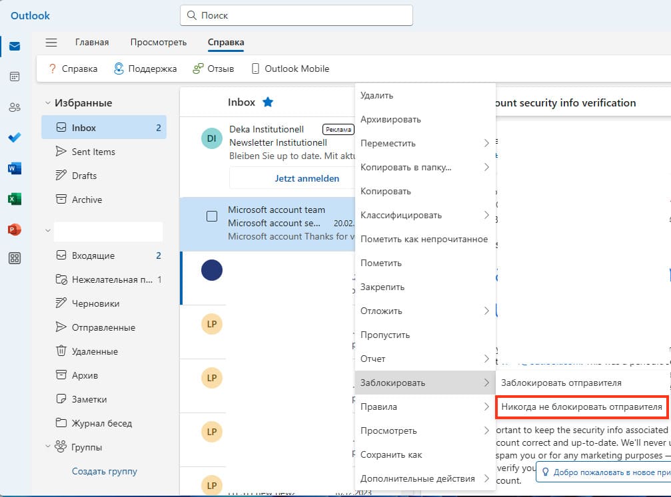Open Поддержка support in the ribbon

click(x=145, y=69)
